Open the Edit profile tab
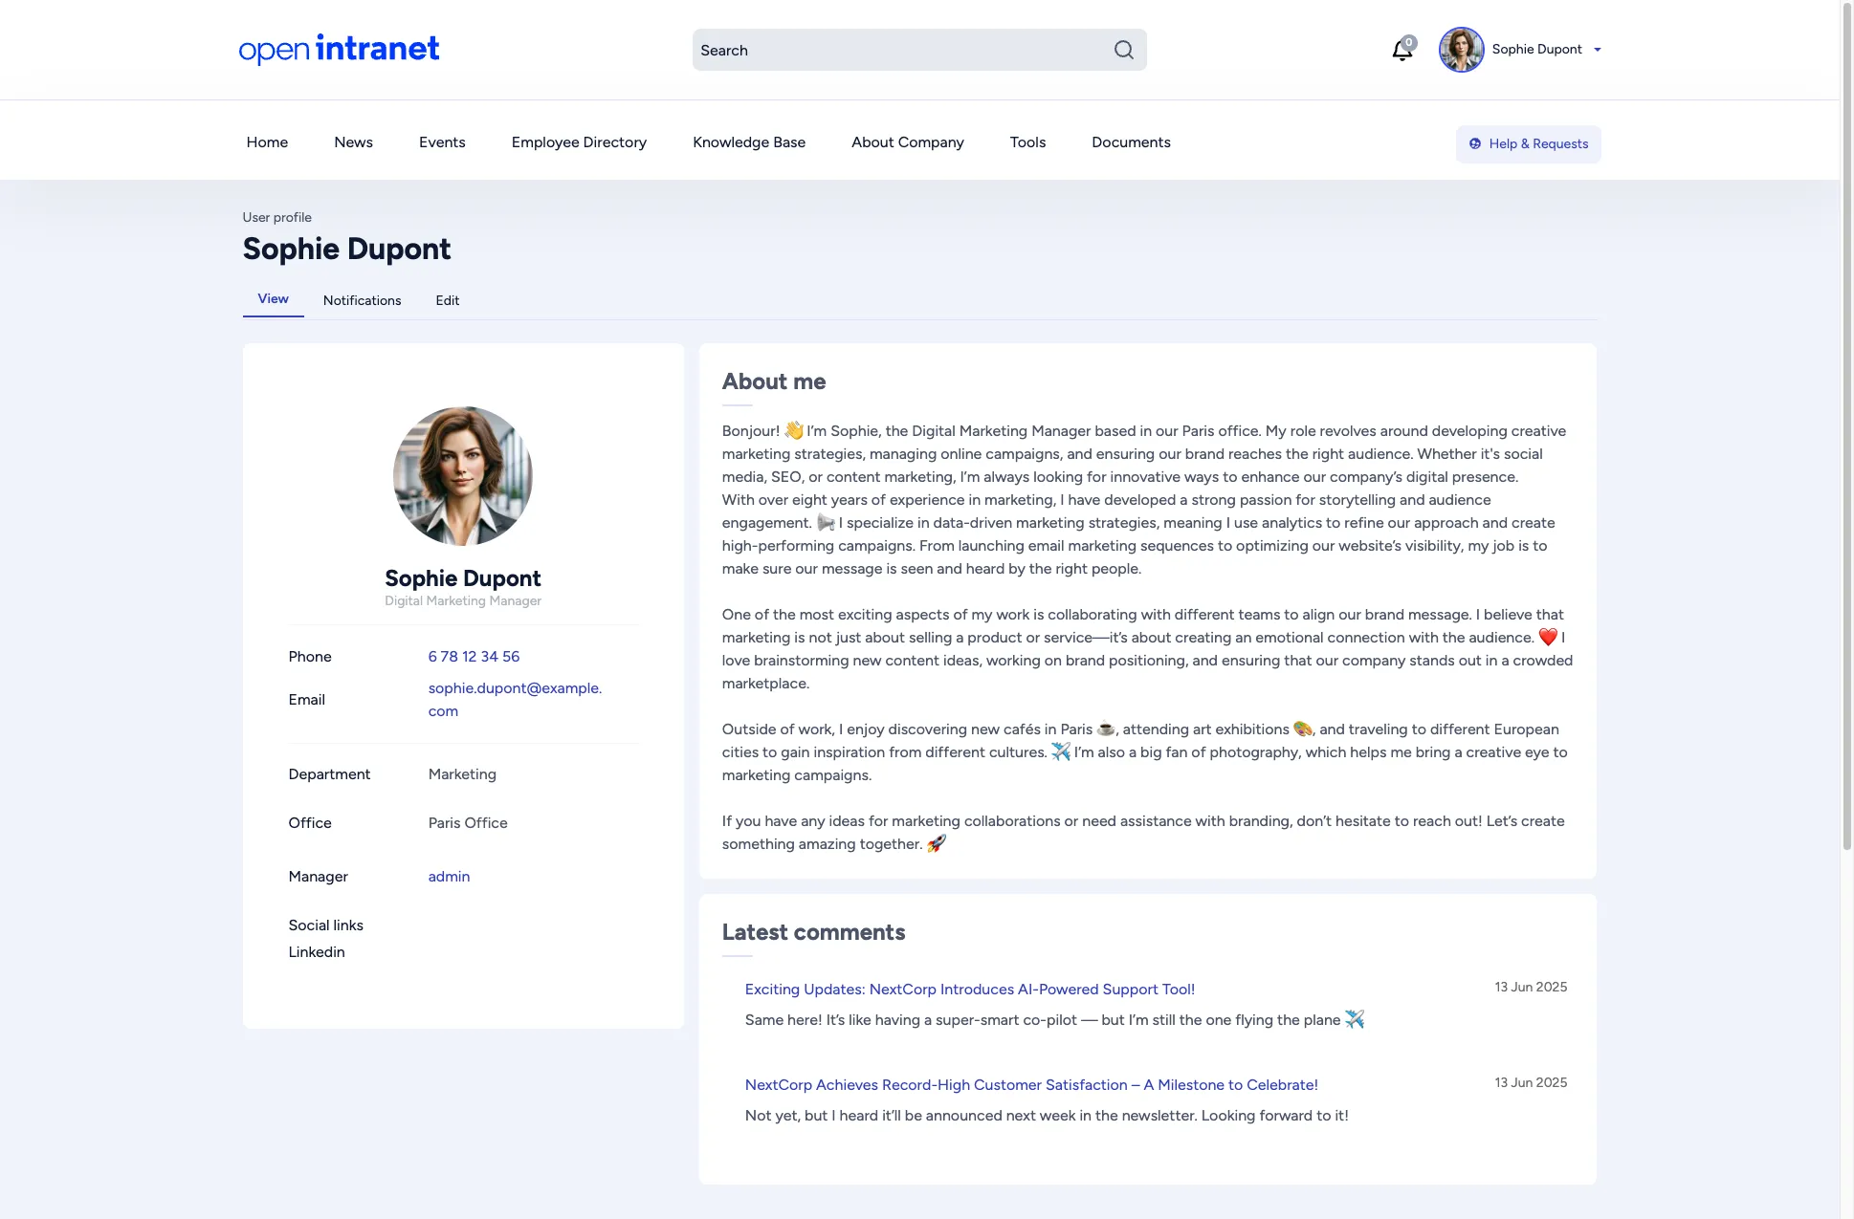 pyautogui.click(x=447, y=300)
